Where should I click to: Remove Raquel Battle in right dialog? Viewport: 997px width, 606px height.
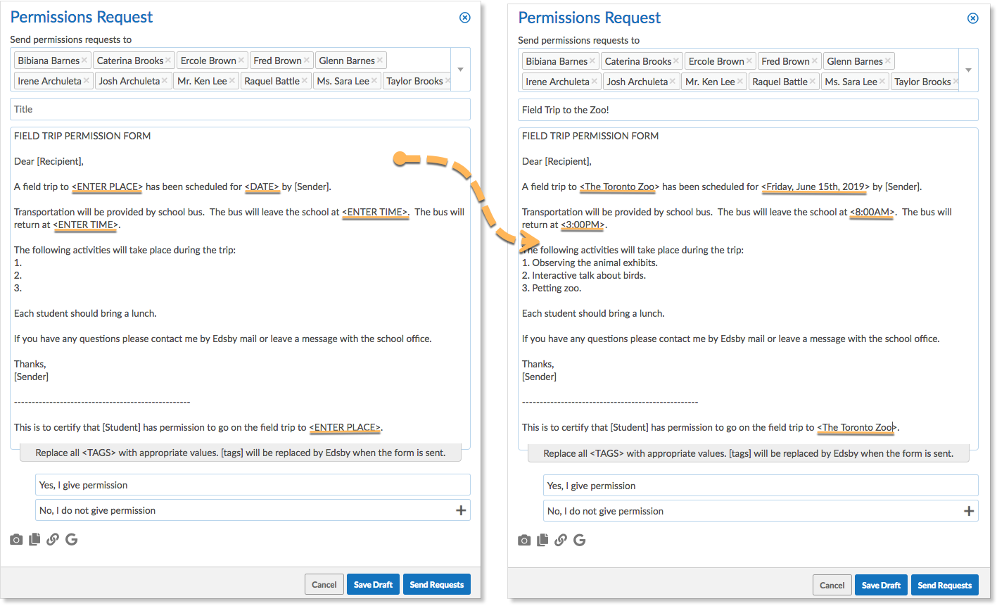(813, 82)
